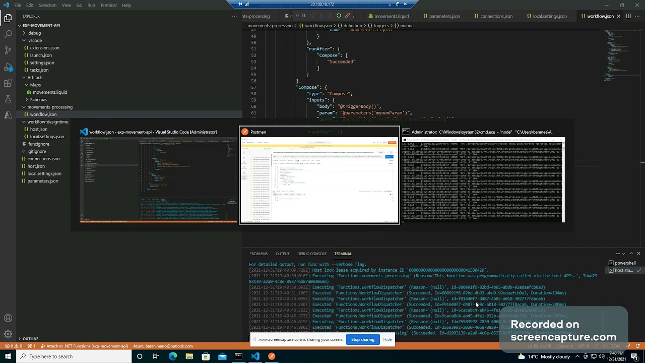Open the Terminal menu
This screenshot has width=645, height=363.
coord(108,5)
